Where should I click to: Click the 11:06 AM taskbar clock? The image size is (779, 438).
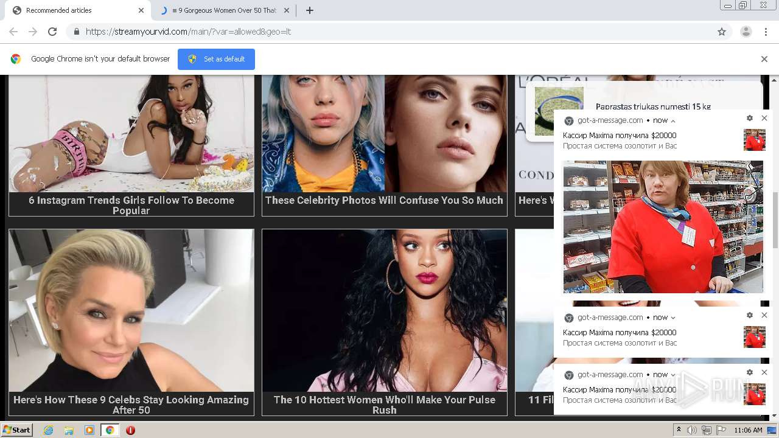coord(748,430)
